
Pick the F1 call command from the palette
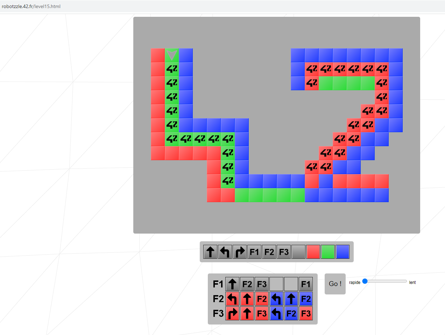click(x=254, y=251)
